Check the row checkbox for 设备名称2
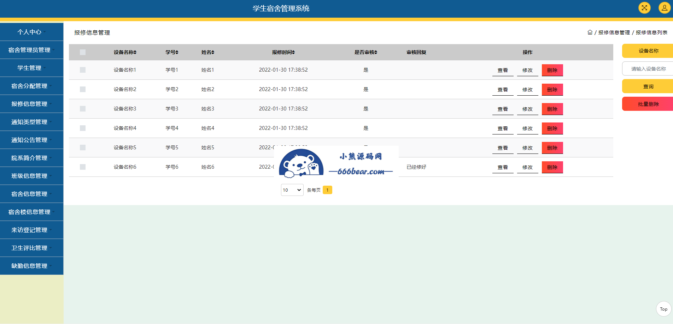 pyautogui.click(x=83, y=89)
